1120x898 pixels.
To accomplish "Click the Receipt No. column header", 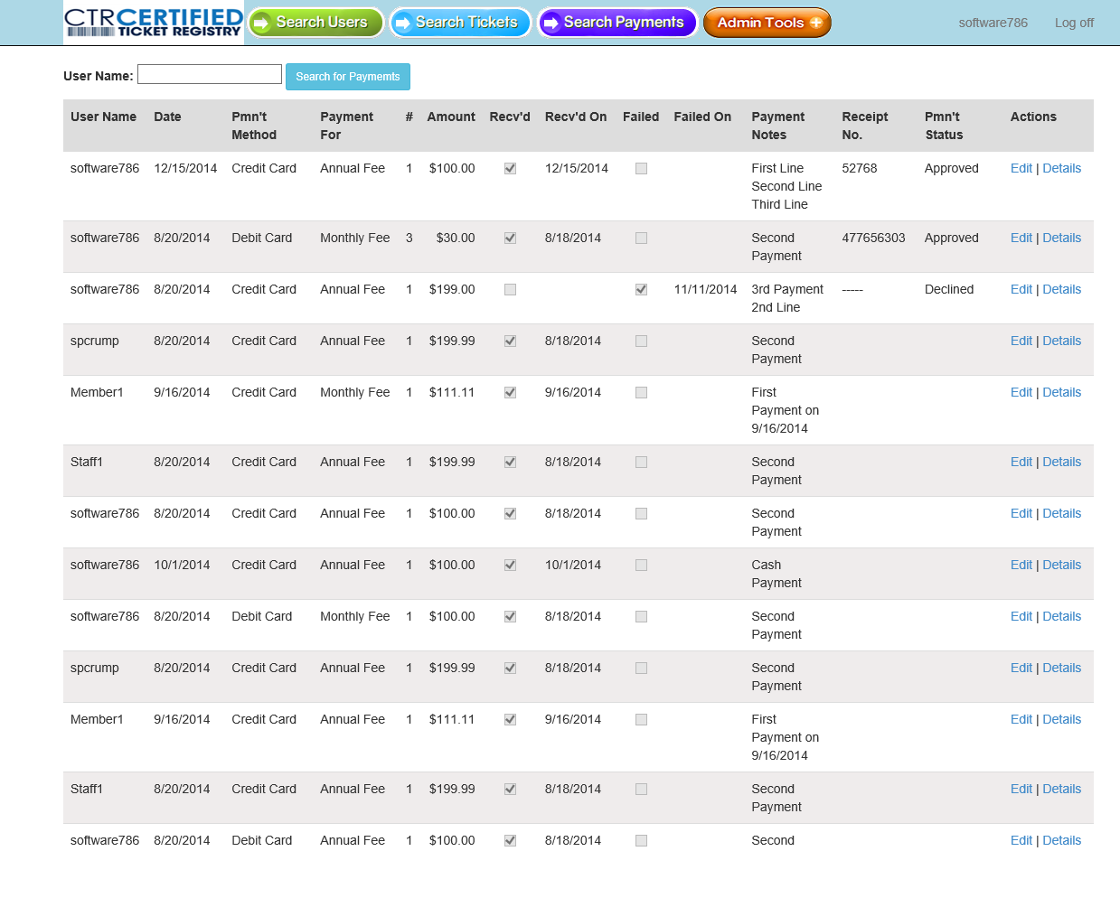I will 864,126.
